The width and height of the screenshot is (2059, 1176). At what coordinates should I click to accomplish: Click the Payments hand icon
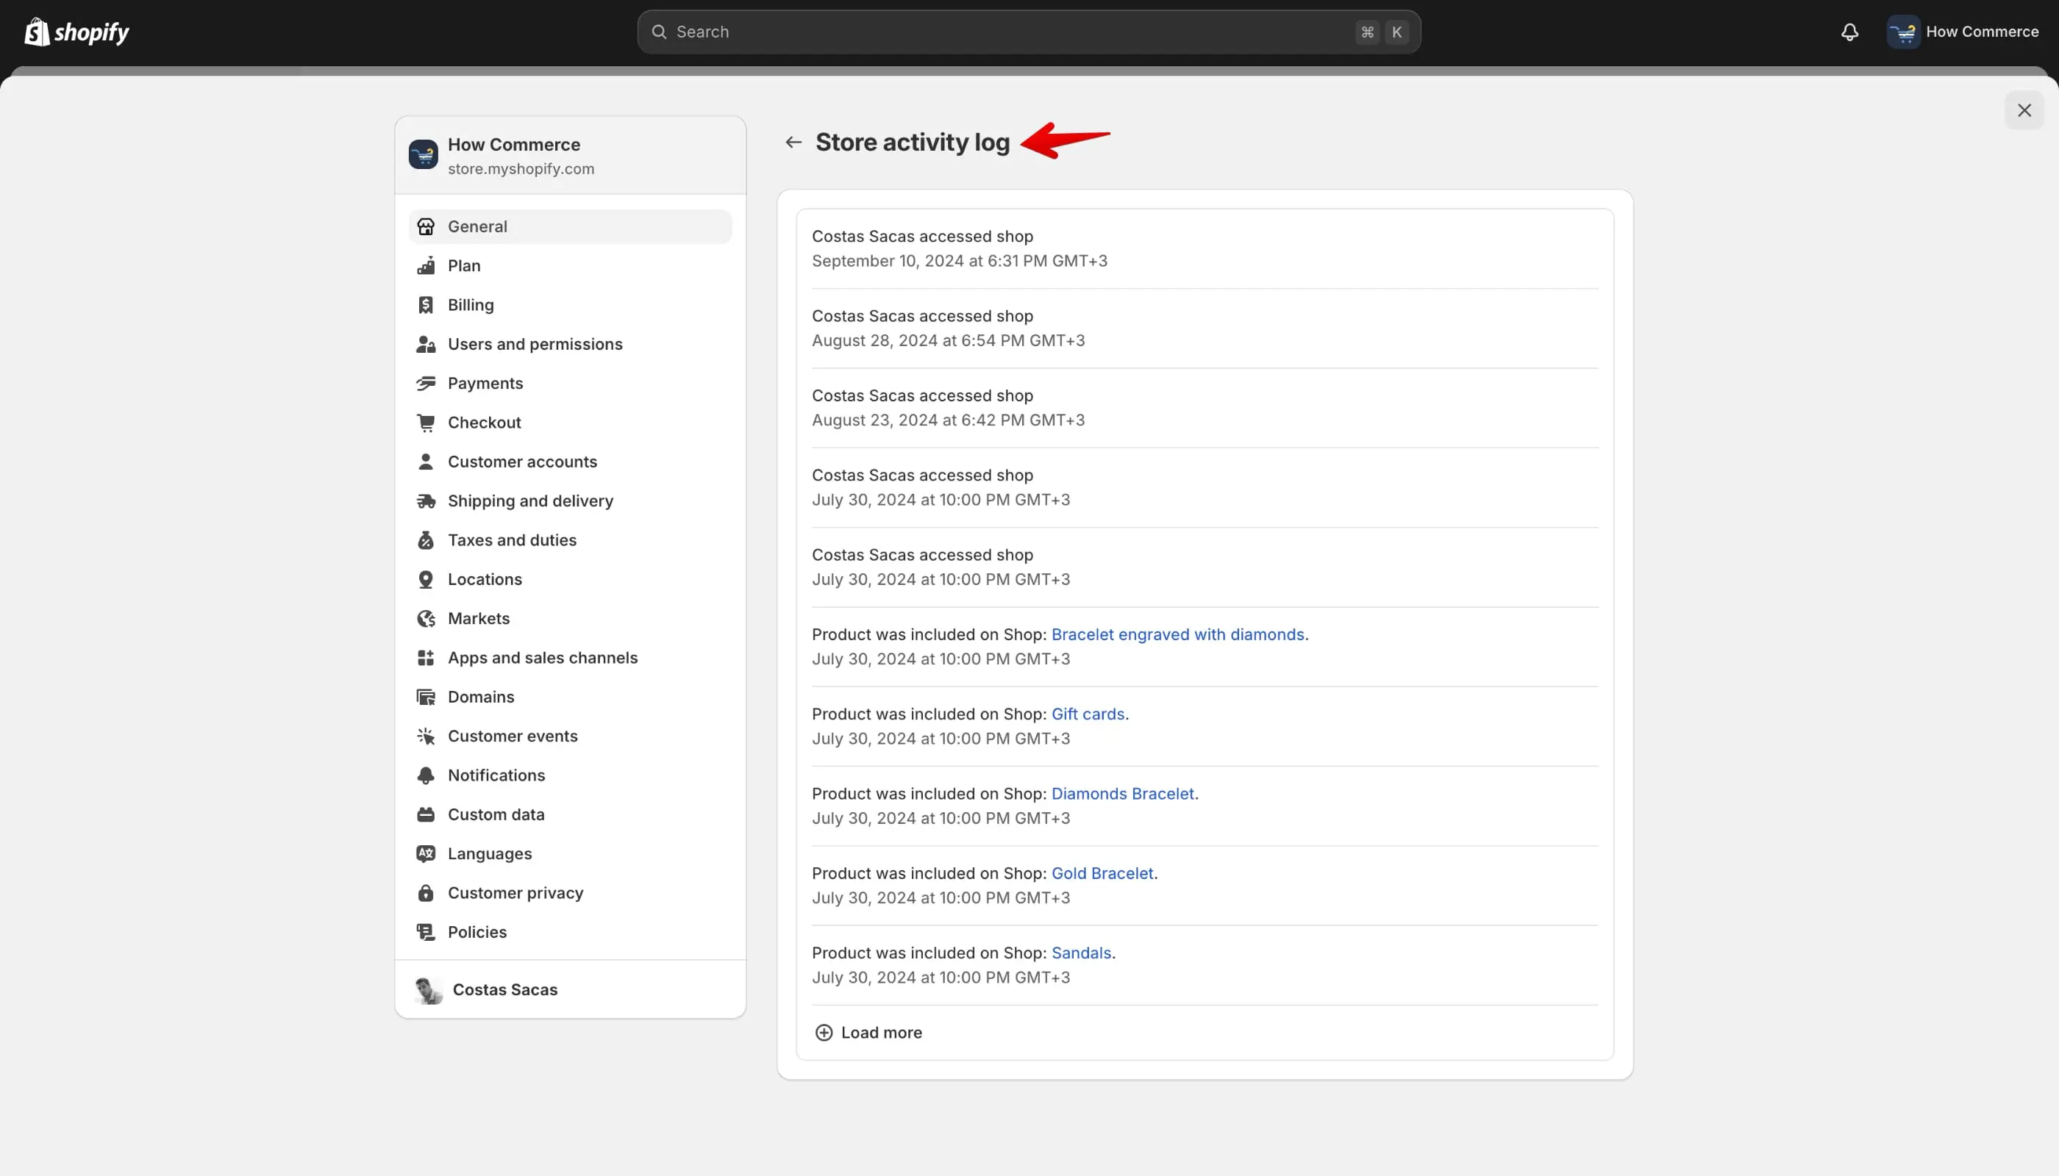click(426, 384)
